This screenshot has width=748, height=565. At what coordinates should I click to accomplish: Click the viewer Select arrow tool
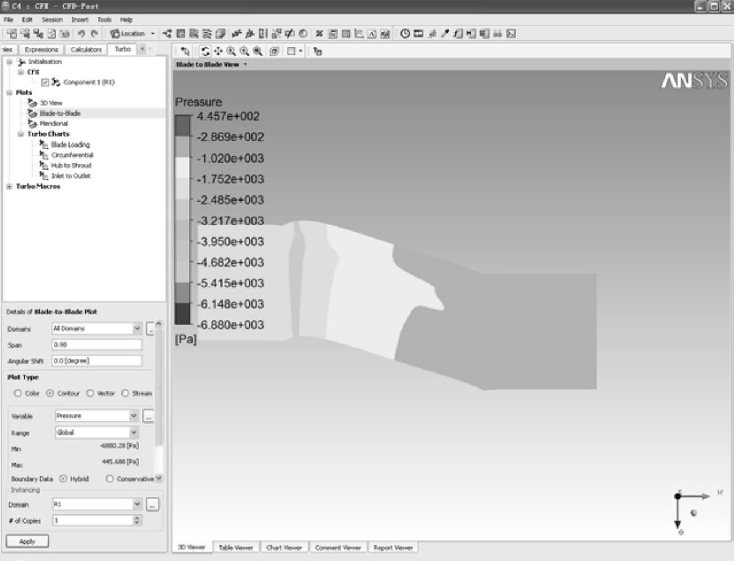185,51
